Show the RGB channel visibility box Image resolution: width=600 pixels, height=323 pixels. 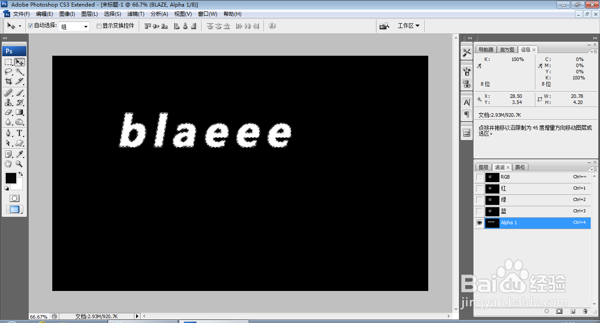(479, 177)
